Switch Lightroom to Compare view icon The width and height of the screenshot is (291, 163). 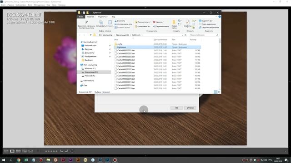tap(18, 151)
